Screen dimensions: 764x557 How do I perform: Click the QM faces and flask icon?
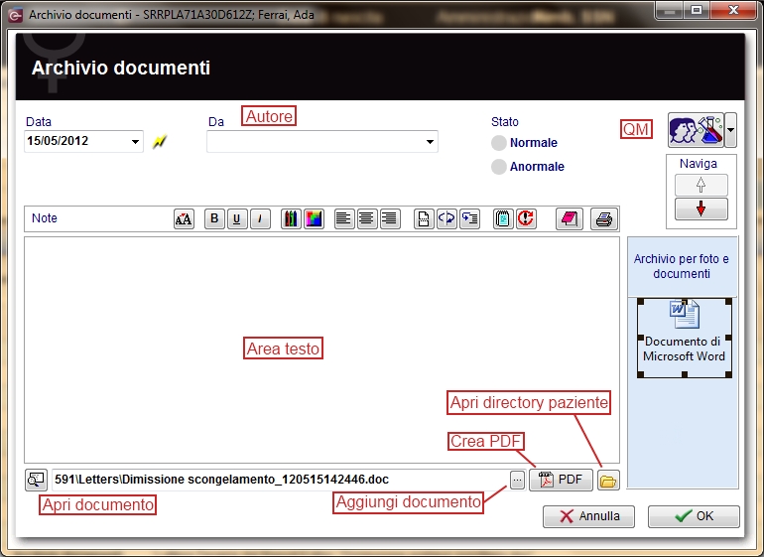coord(696,130)
